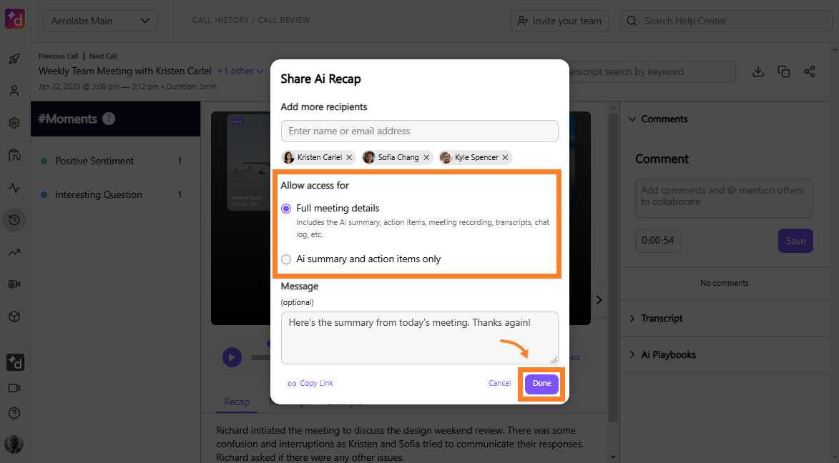The width and height of the screenshot is (839, 463).
Task: Cancel the Share Ai Recap dialog
Action: [500, 384]
